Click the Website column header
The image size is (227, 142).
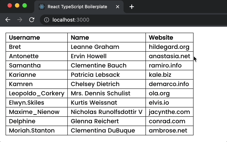tap(169, 38)
